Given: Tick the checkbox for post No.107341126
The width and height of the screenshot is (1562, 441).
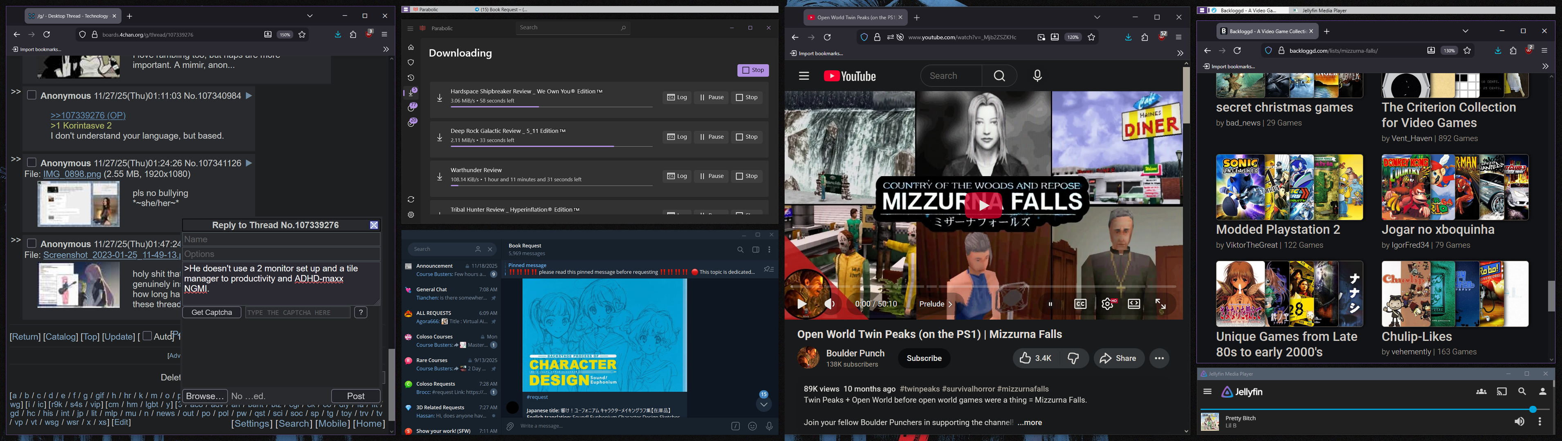Looking at the screenshot, I should (31, 162).
